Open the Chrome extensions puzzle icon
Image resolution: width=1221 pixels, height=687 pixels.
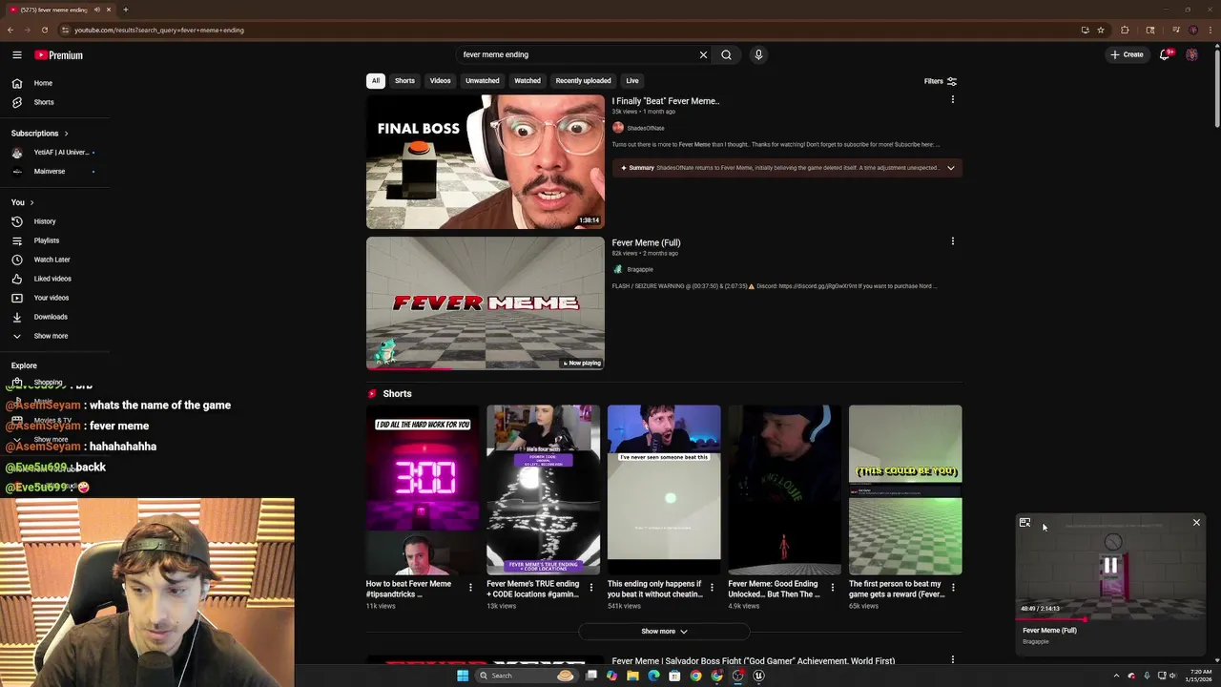point(1125,30)
